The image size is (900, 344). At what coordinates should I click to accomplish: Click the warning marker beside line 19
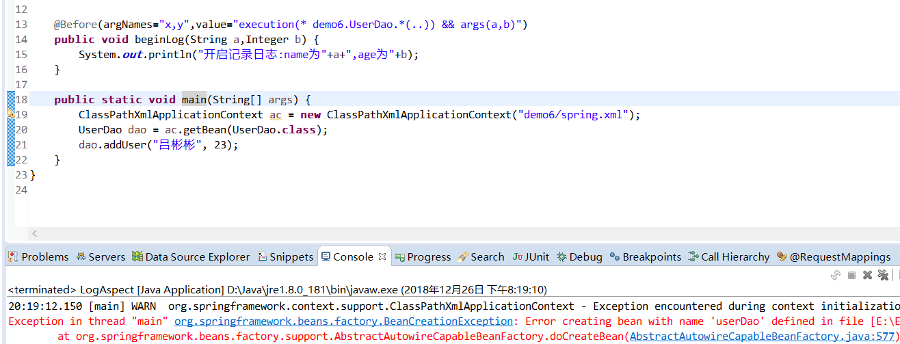(10, 114)
